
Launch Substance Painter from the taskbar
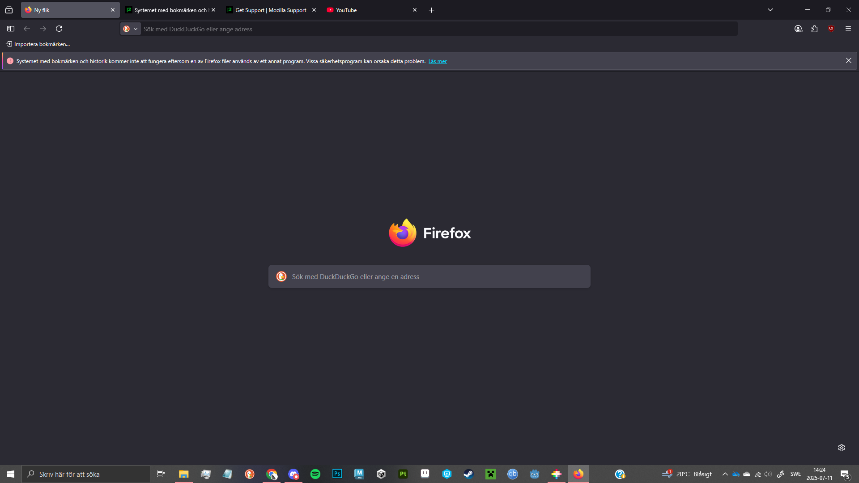[403, 474]
